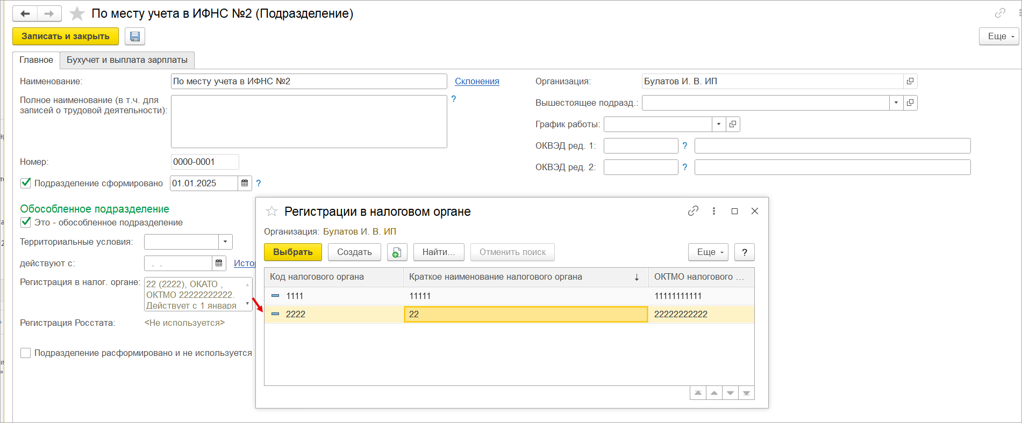
Task: Click the Вышестоящее подразд. input field
Action: pyautogui.click(x=766, y=103)
